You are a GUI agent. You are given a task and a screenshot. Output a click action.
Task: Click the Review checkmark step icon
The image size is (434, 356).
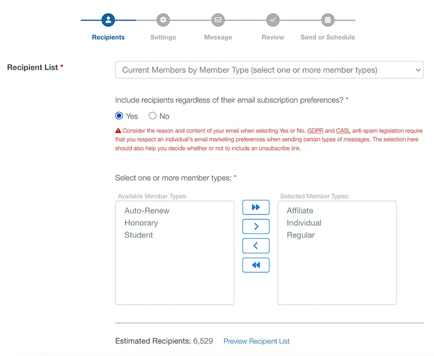pyautogui.click(x=272, y=21)
